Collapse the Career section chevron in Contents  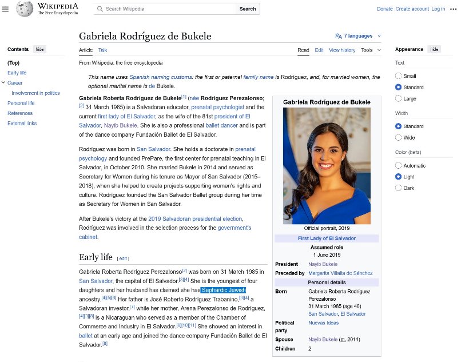[3, 83]
